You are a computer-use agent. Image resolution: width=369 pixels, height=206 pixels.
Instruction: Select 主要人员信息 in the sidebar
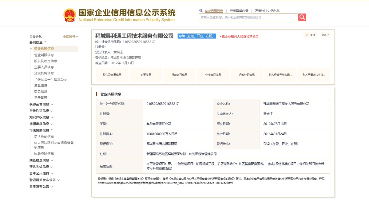coord(44,67)
